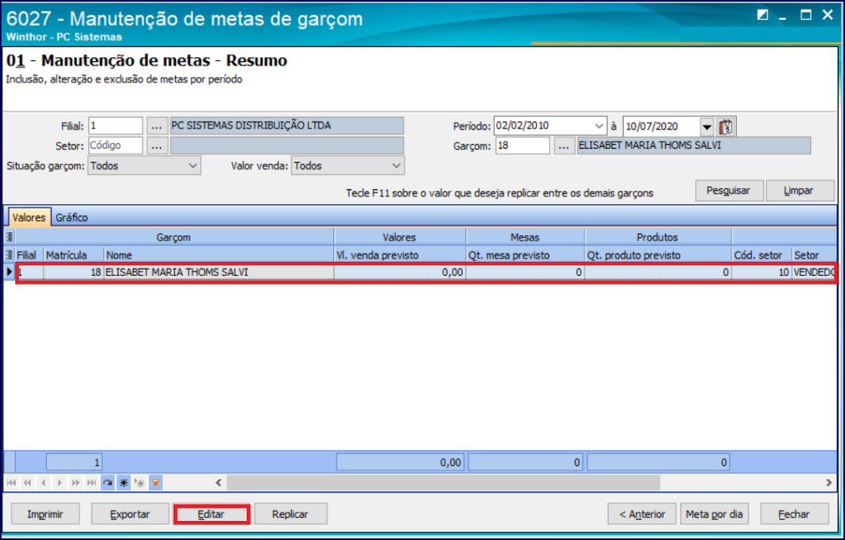The image size is (845, 540).
Task: Click the black asterisk bookmark icon
Action: coord(124,483)
